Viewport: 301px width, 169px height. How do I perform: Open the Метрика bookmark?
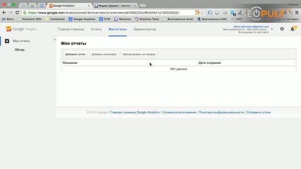(122, 19)
